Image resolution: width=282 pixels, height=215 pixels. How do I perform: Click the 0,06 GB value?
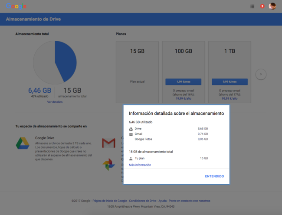pyautogui.click(x=203, y=139)
